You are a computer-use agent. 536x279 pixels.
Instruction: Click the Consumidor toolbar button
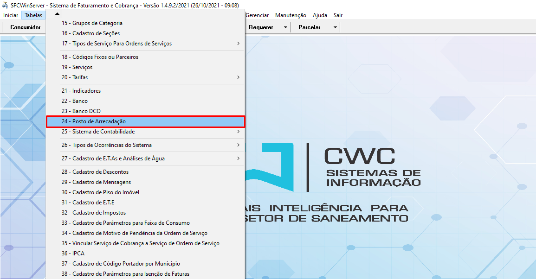(26, 27)
